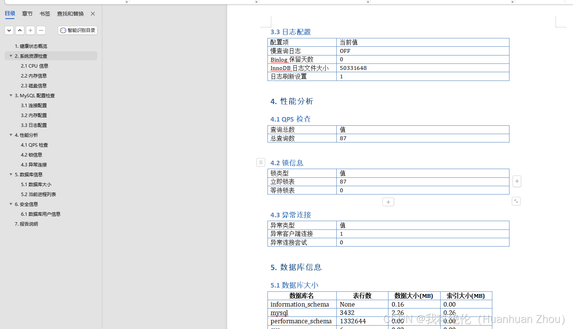Screen dimensions: 573x329
Task: Click the 立即锁表 cell
Action: [302, 182]
